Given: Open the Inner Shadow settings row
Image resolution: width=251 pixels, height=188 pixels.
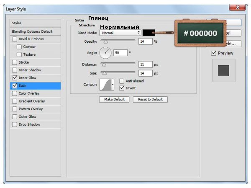Looking at the screenshot, I should click(x=36, y=70).
